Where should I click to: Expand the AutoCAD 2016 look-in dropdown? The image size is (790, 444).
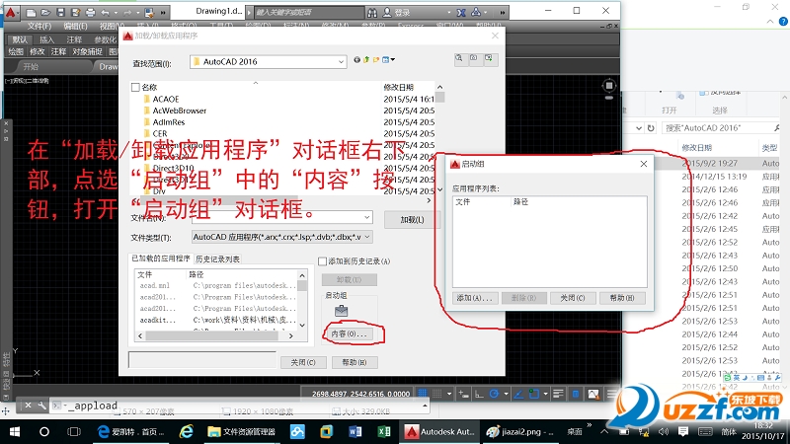[341, 62]
